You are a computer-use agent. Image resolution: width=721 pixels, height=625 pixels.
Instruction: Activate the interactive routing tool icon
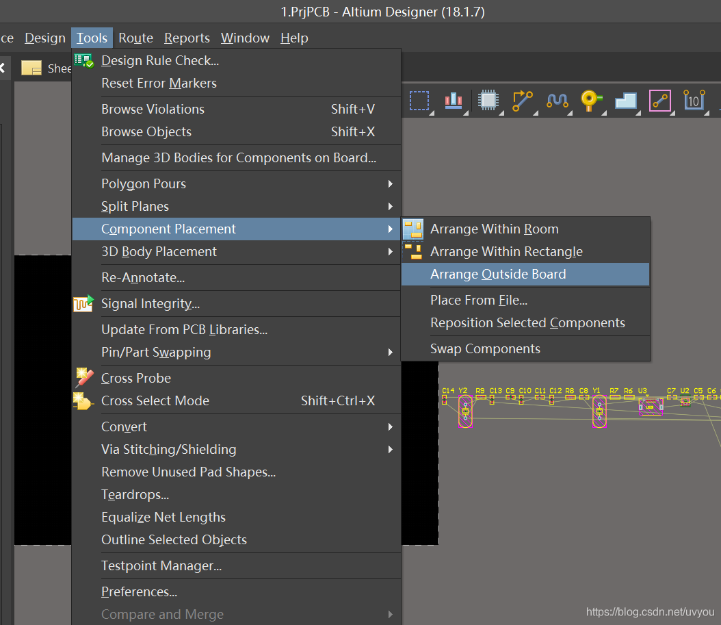522,101
